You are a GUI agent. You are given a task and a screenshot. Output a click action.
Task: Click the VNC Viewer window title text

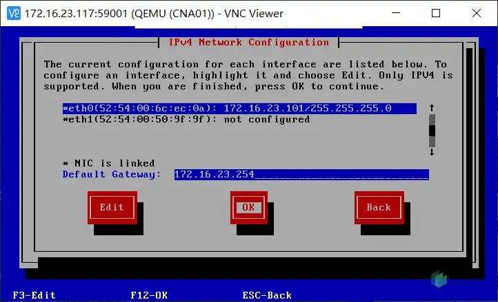point(154,14)
